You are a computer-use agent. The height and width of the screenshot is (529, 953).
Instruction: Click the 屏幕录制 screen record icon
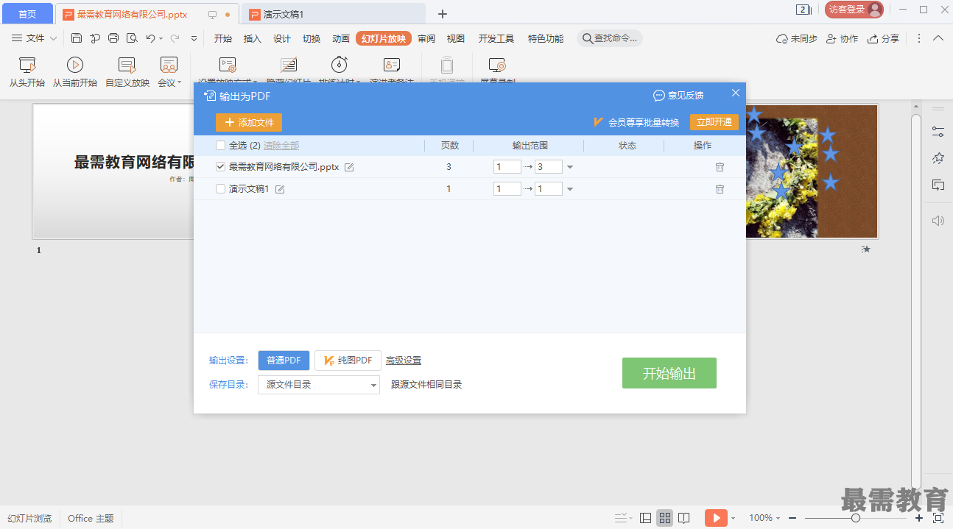coord(498,65)
